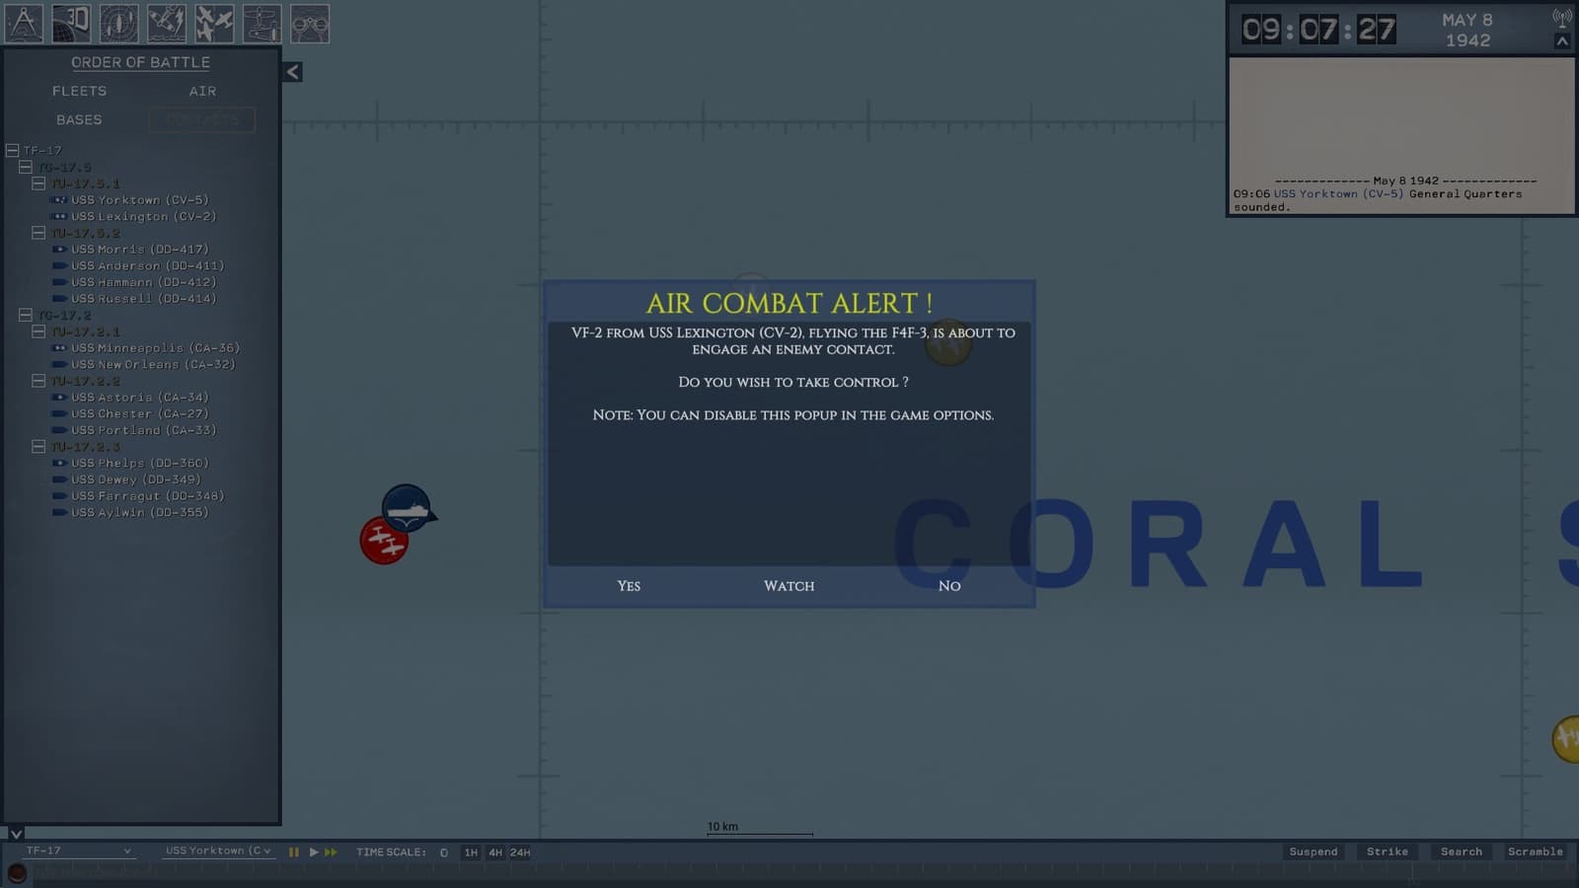Click the binoculars lookout icon
This screenshot has height=888, width=1579.
pyautogui.click(x=310, y=24)
